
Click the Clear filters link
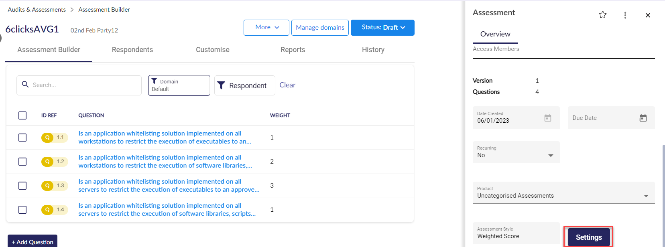point(287,85)
